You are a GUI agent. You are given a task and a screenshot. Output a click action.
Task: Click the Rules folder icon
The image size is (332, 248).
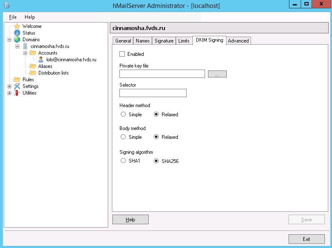click(17, 80)
